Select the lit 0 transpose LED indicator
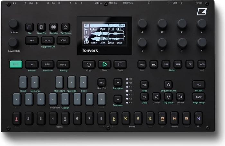Screen dimensions: 225x146 point(127,91)
